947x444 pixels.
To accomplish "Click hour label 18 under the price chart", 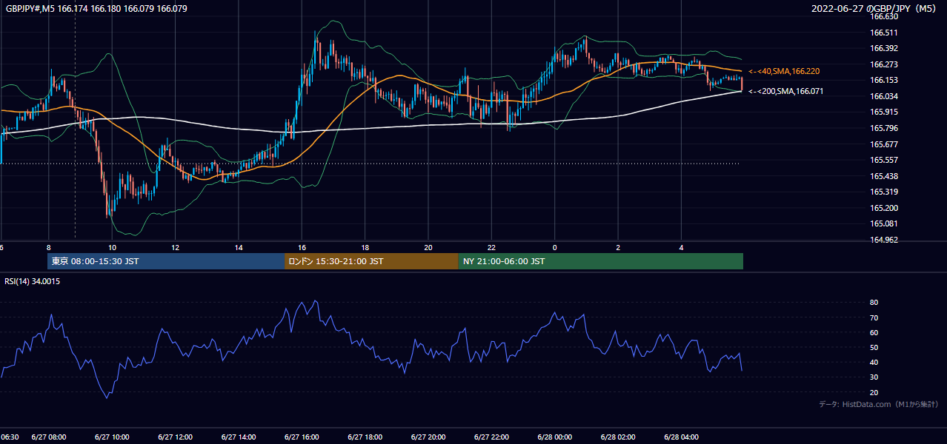I will click(x=365, y=247).
